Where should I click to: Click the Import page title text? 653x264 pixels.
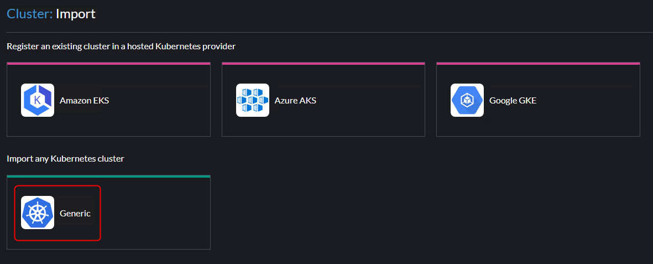76,14
